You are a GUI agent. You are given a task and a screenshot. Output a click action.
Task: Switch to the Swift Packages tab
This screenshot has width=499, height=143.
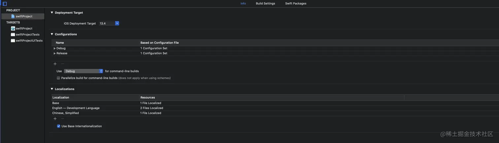click(x=296, y=4)
